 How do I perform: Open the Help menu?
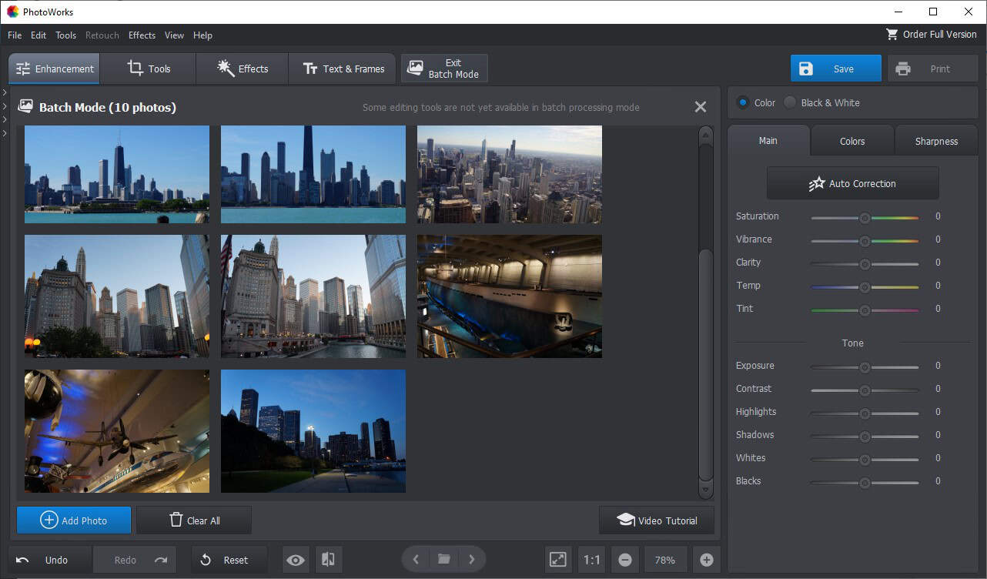point(202,35)
